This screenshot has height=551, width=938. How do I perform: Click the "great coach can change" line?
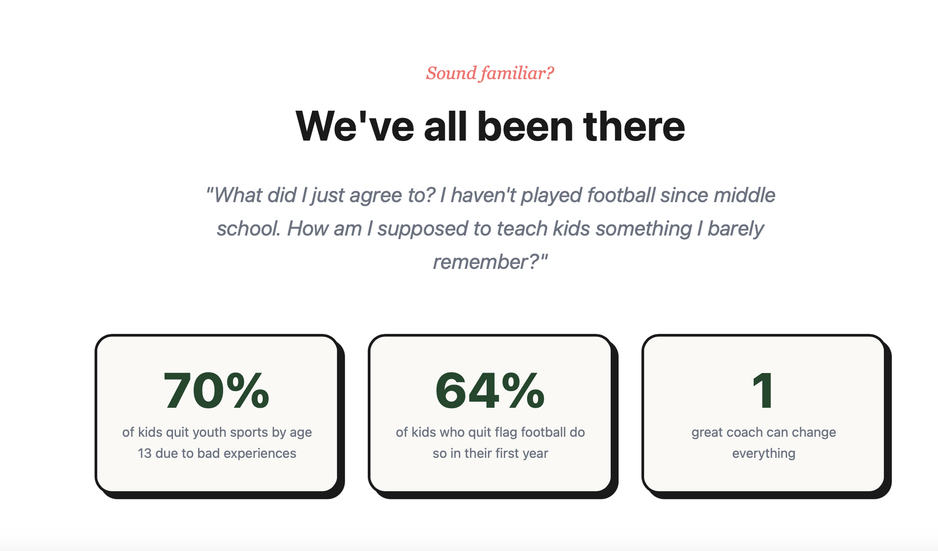coord(764,432)
